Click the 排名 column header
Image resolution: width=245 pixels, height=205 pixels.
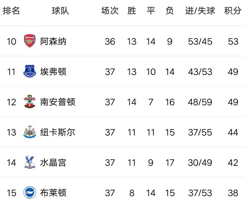coord(11,11)
